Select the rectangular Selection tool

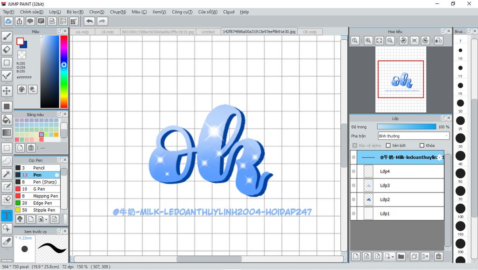7,148
